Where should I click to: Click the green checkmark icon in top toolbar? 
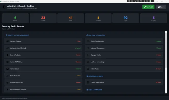click(x=150, y=1)
